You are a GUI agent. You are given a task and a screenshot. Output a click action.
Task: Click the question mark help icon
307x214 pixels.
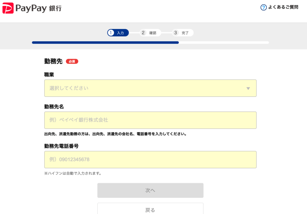click(264, 7)
